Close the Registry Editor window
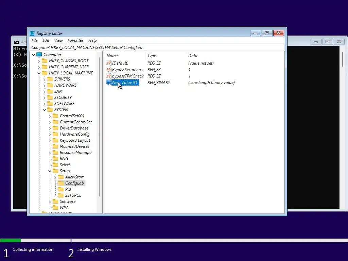 click(279, 33)
